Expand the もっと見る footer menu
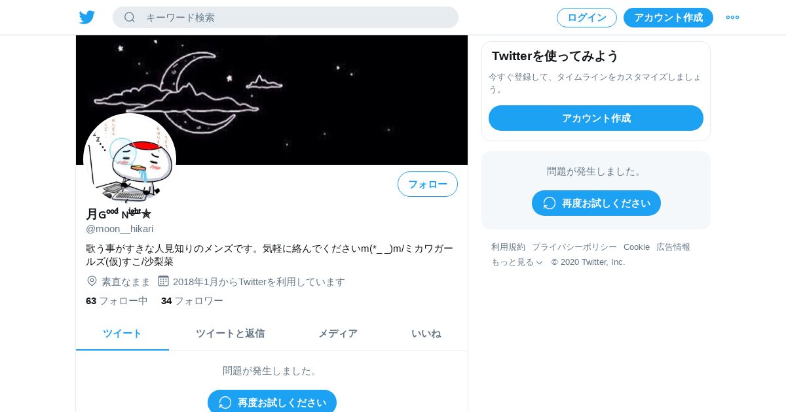 pos(517,262)
